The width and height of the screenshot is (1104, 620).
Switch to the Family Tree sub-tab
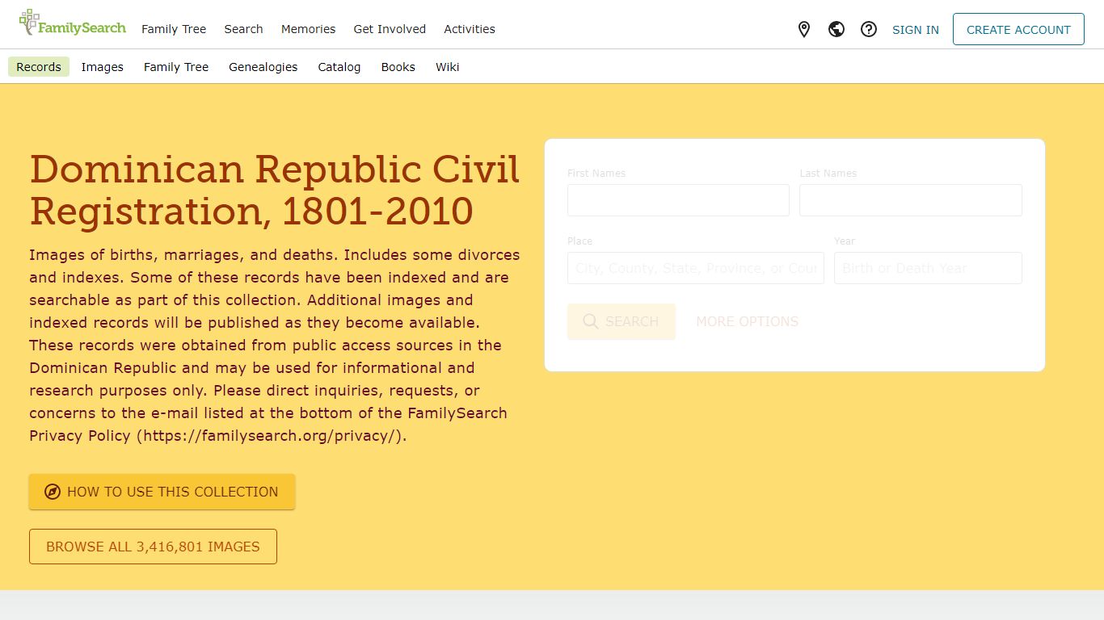click(176, 67)
